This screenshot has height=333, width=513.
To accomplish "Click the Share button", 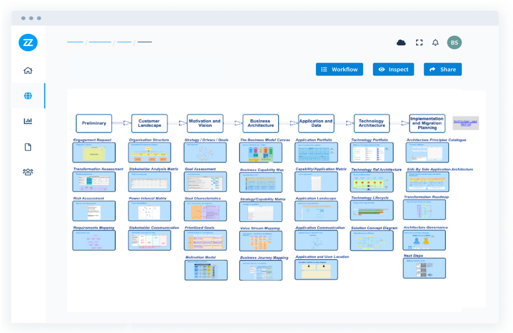I will click(443, 69).
